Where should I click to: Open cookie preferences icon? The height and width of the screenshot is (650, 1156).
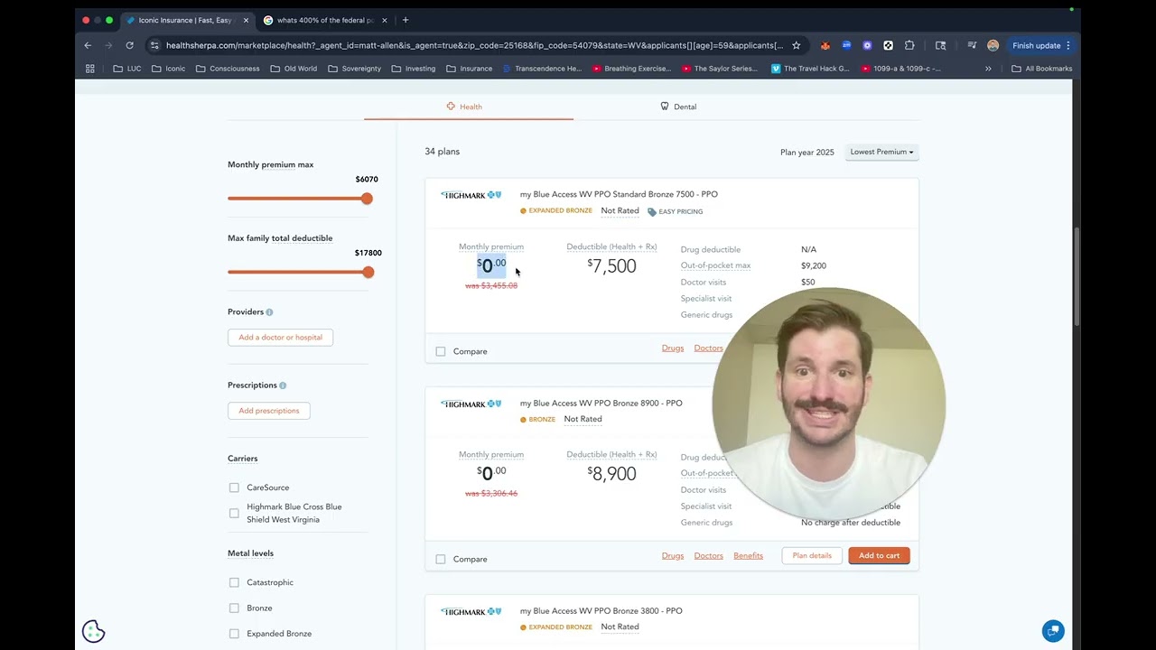[94, 632]
